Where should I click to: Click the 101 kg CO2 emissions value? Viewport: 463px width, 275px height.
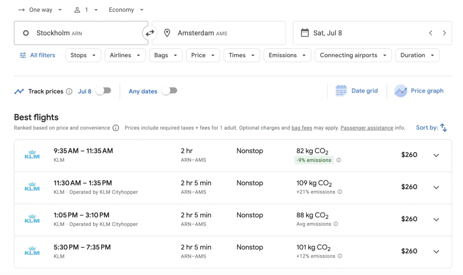tap(313, 247)
